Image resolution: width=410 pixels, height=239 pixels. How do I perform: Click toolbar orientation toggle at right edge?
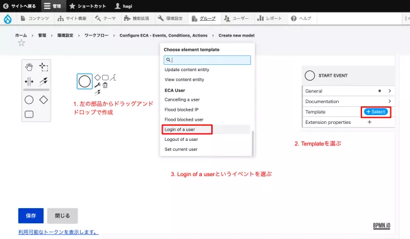(407, 18)
